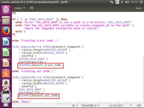144x108 pixels.
Task: Open the sh syntax language selector
Action: (75, 105)
